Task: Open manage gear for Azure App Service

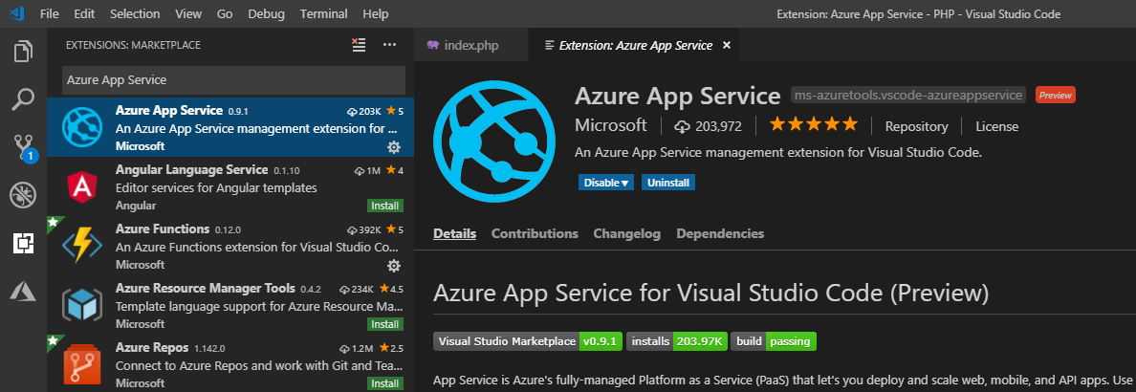Action: 393,147
